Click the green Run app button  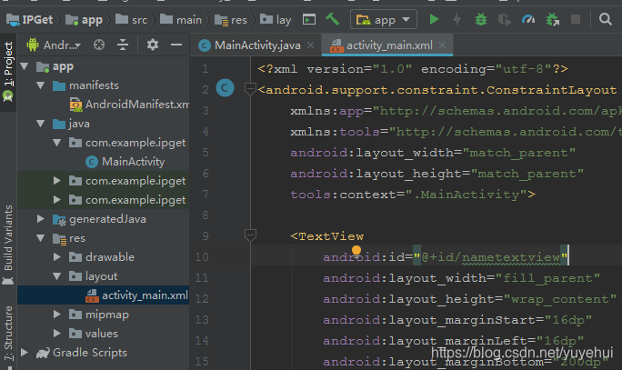pos(434,19)
